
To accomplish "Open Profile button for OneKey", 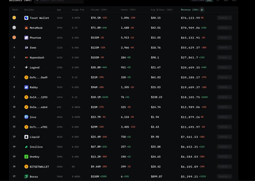I will click(224, 157).
